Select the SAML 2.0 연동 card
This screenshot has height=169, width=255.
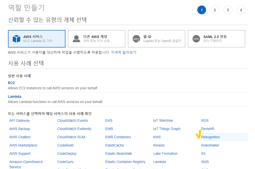[217, 39]
